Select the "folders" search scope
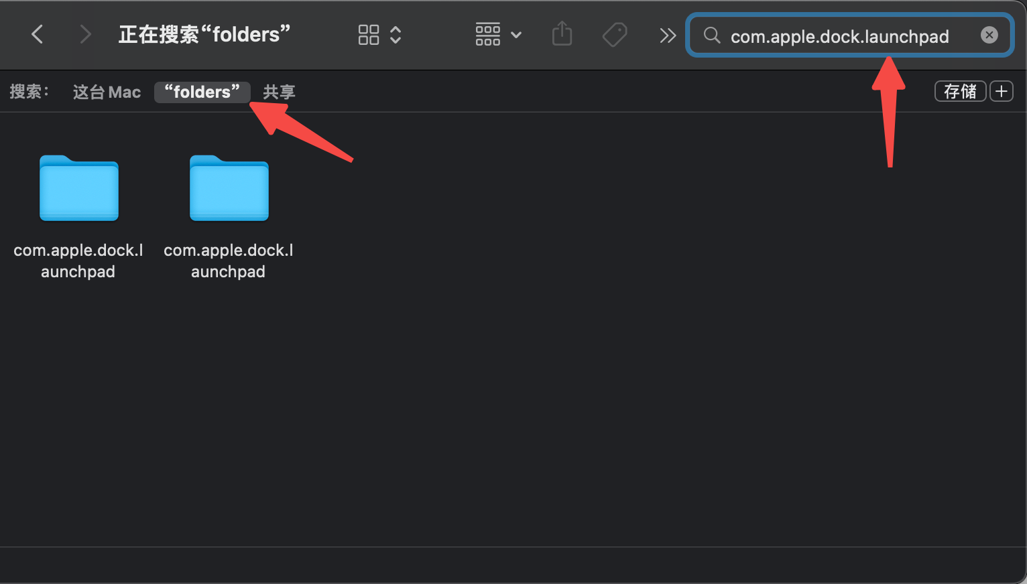This screenshot has height=584, width=1027. pos(202,92)
